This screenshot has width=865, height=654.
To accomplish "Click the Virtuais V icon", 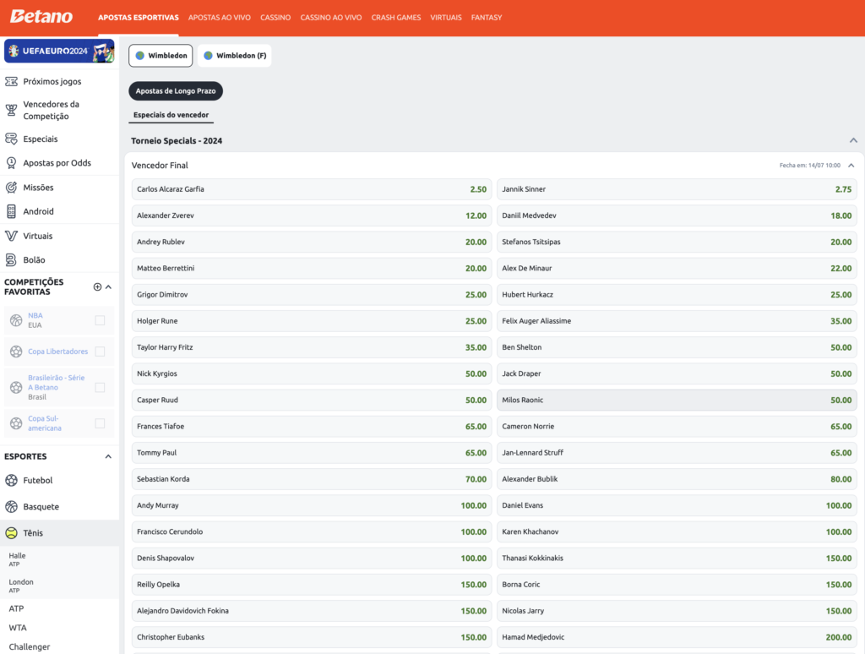I will (x=11, y=237).
